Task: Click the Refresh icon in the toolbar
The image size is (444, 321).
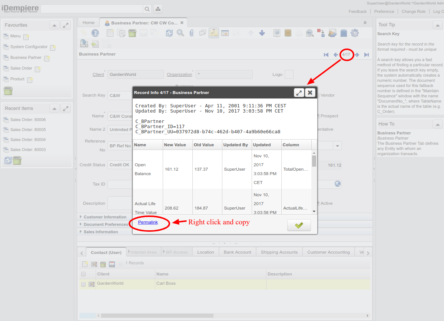Action: pyautogui.click(x=169, y=33)
